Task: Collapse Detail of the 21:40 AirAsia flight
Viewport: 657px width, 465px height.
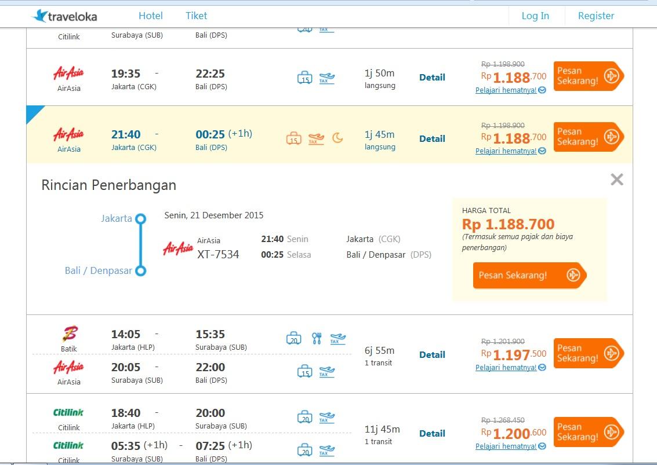Action: tap(432, 139)
